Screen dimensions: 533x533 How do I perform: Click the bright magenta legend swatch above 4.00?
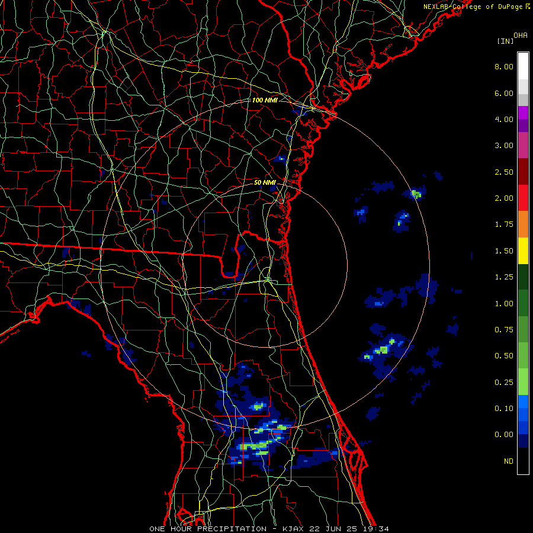click(x=523, y=113)
